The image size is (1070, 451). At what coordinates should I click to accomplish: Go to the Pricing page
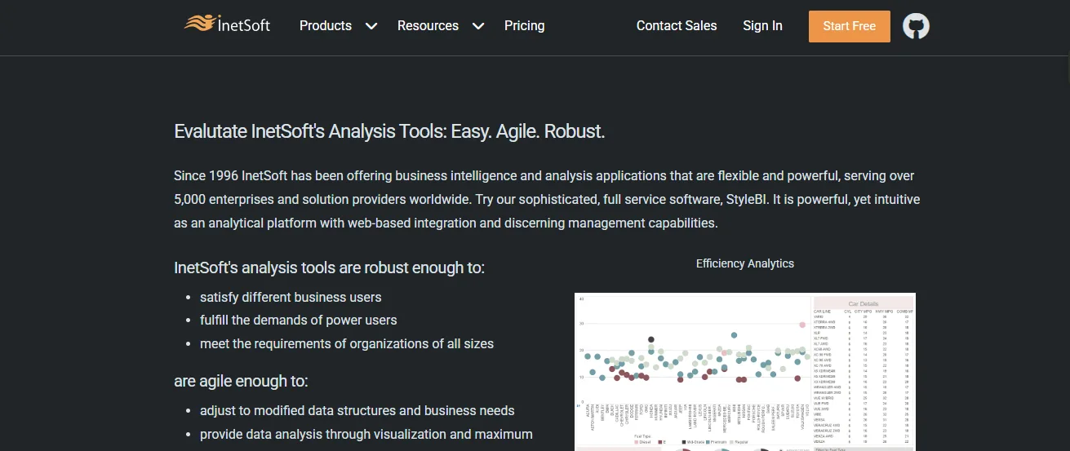click(x=525, y=26)
